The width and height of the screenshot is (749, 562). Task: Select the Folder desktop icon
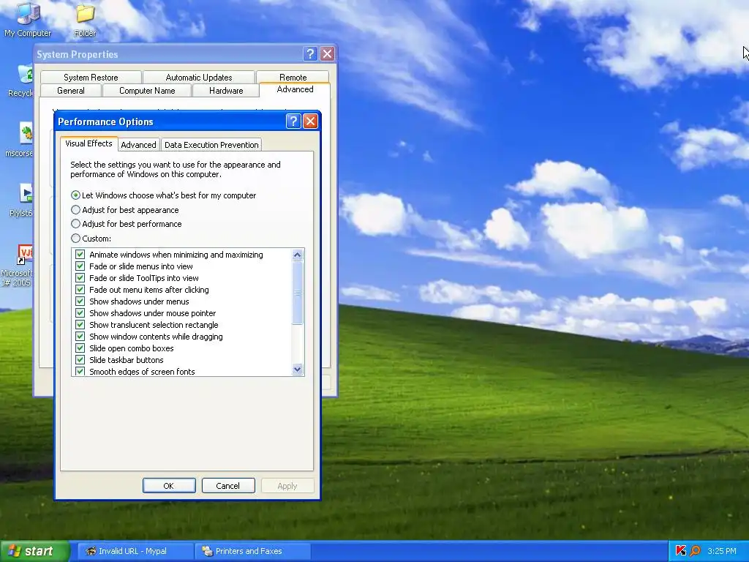click(85, 19)
